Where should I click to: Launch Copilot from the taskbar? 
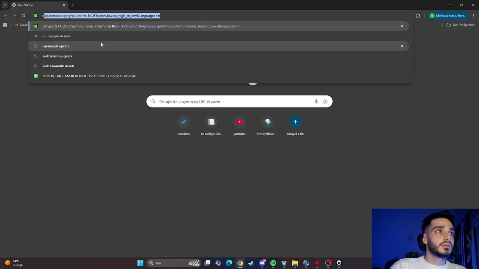tap(218, 263)
